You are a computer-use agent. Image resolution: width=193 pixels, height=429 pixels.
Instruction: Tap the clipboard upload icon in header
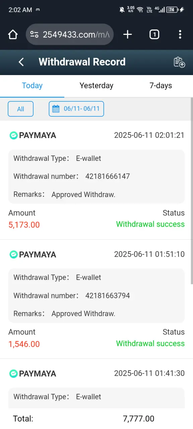click(179, 62)
